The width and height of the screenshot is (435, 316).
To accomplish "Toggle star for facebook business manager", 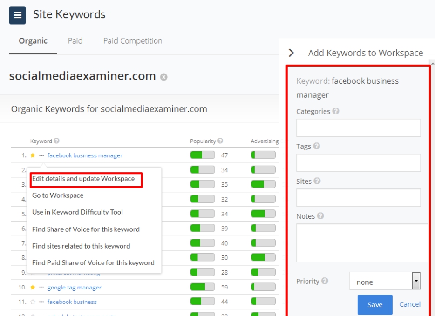I will tap(33, 155).
